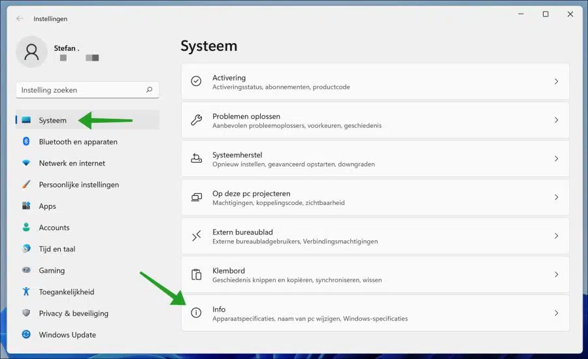The height and width of the screenshot is (359, 588).
Task: Click the Netwerk en internet wifi icon
Action: point(26,163)
